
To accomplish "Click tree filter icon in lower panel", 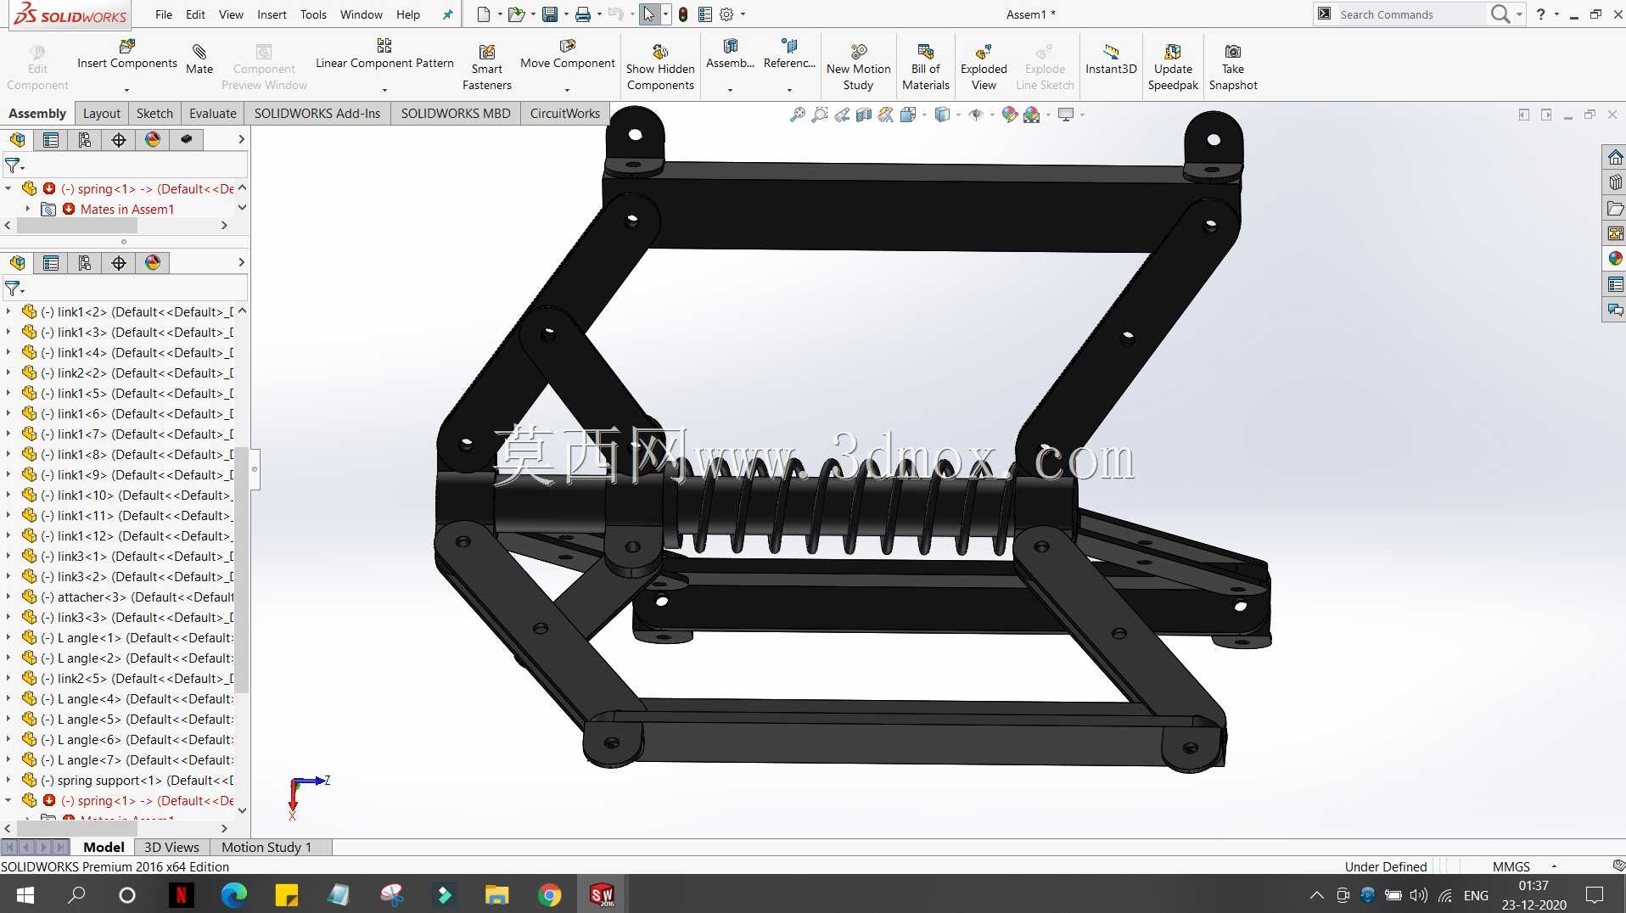I will [14, 288].
